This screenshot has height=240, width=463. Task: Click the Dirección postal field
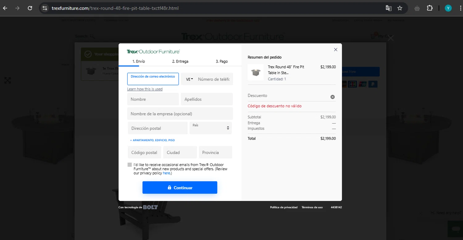tap(158, 128)
